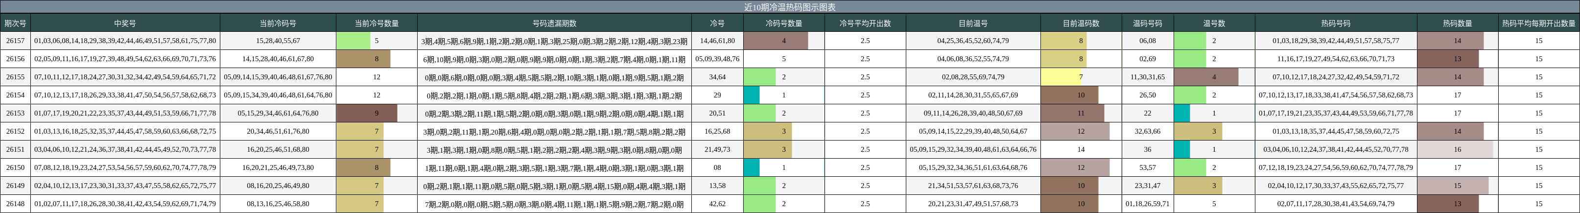Select the 号码遗漏期数 column header
Image resolution: width=1580 pixels, height=213 pixels.
(554, 23)
